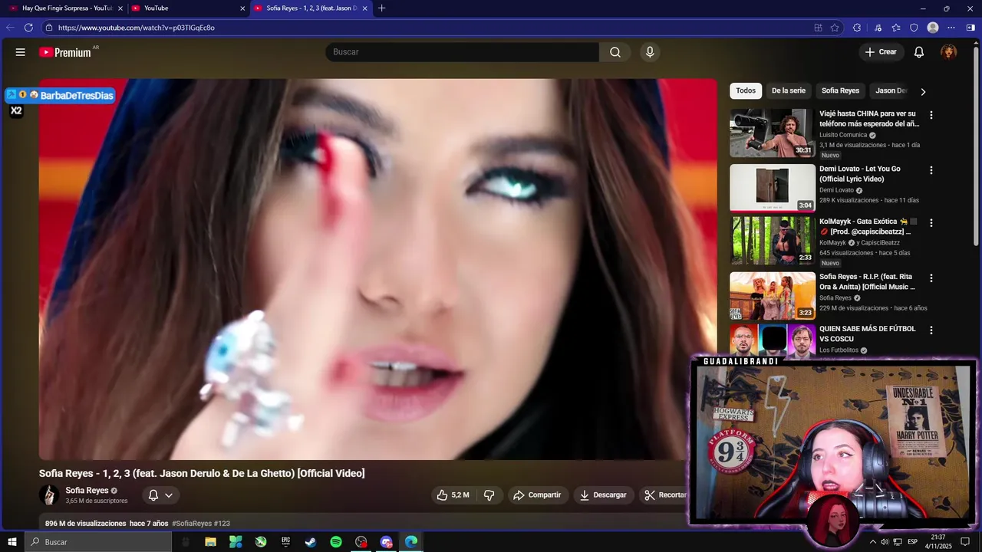
Task: Open KolMayyk Gata Exótica thumbnail
Action: coord(773,241)
